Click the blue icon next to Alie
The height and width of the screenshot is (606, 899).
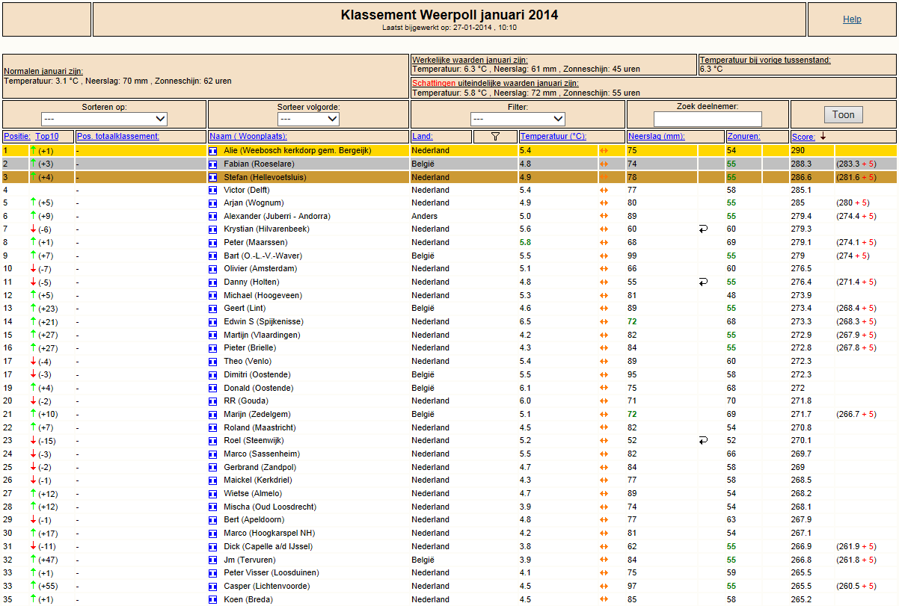213,151
